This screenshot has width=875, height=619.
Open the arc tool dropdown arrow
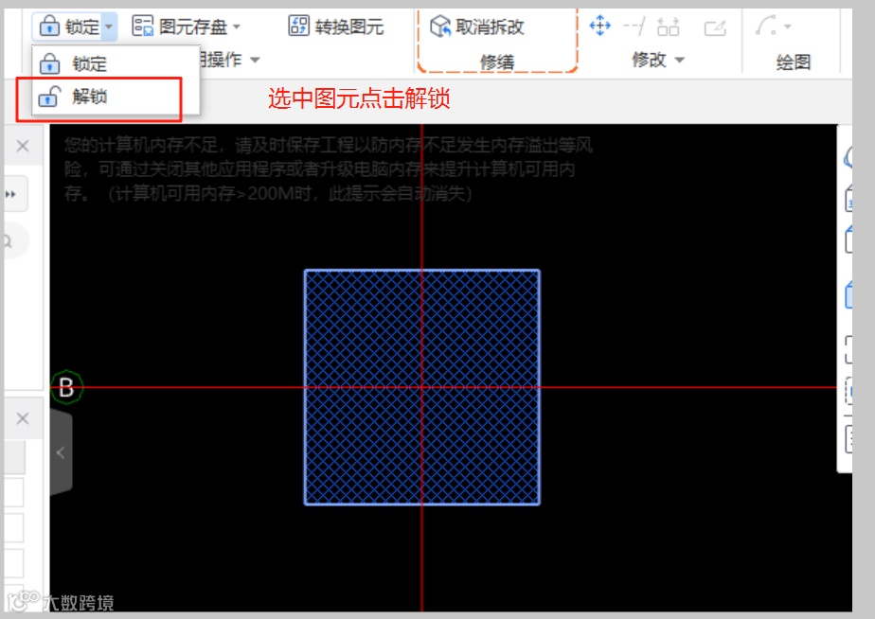[787, 27]
